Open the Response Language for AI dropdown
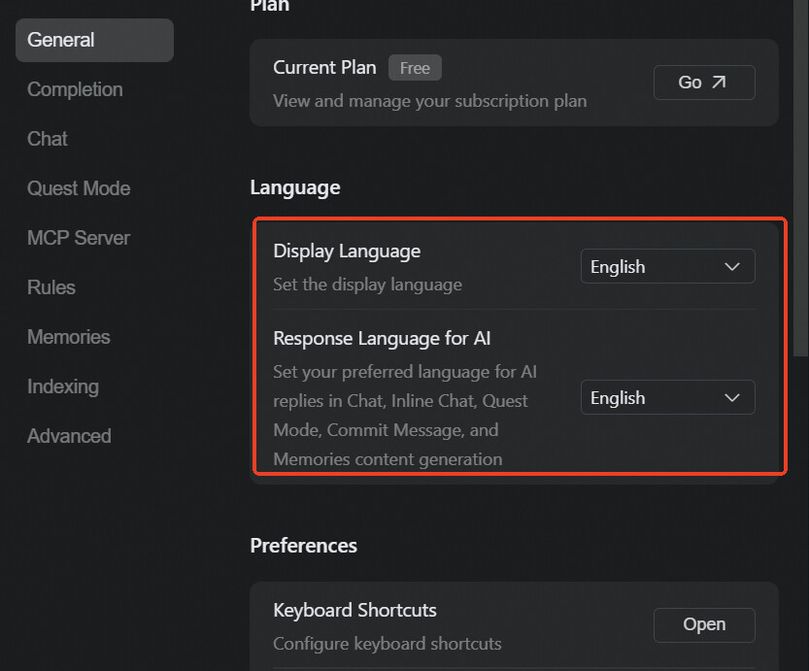This screenshot has width=809, height=671. point(667,398)
